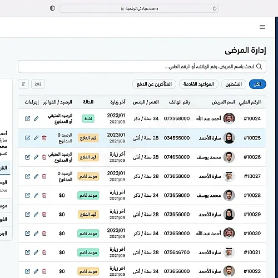
Task: Click open-record icon for patient #10022
Action: (x=27, y=271)
